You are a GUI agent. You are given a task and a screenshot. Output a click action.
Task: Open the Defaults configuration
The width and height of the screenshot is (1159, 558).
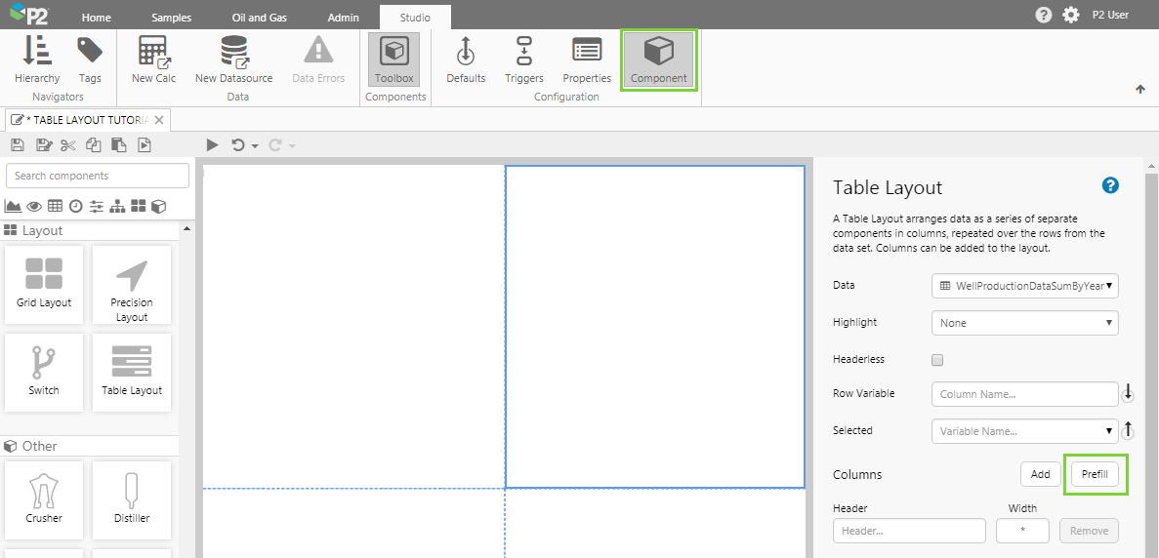click(x=466, y=60)
